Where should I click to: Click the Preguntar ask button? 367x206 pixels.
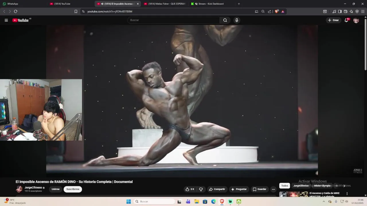(239, 189)
